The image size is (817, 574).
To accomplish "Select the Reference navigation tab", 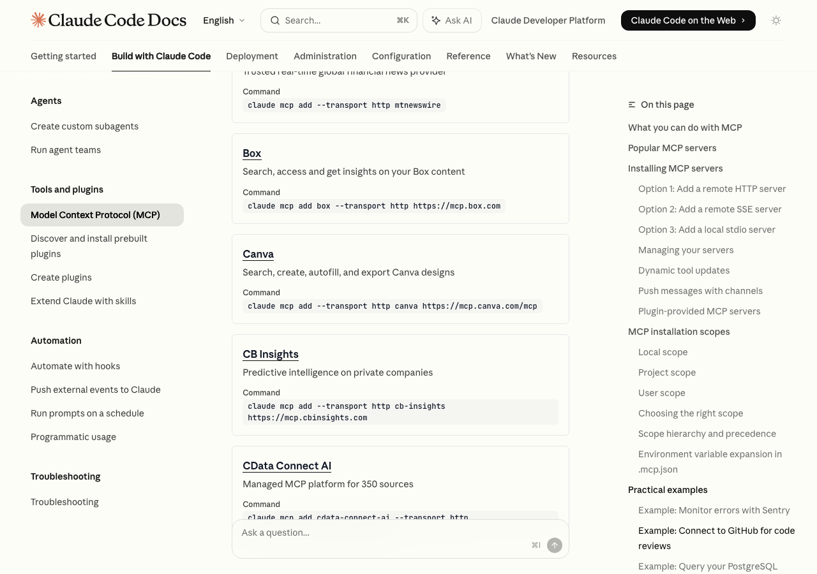I will [x=468, y=56].
